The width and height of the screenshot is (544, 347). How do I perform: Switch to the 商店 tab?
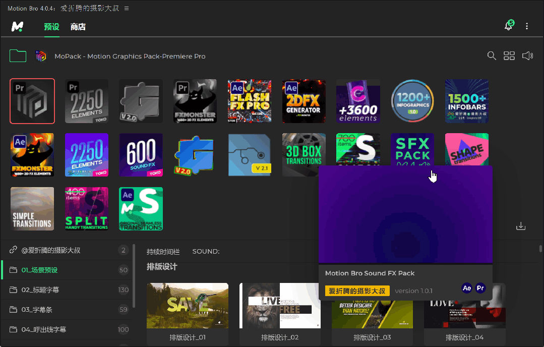pos(78,27)
